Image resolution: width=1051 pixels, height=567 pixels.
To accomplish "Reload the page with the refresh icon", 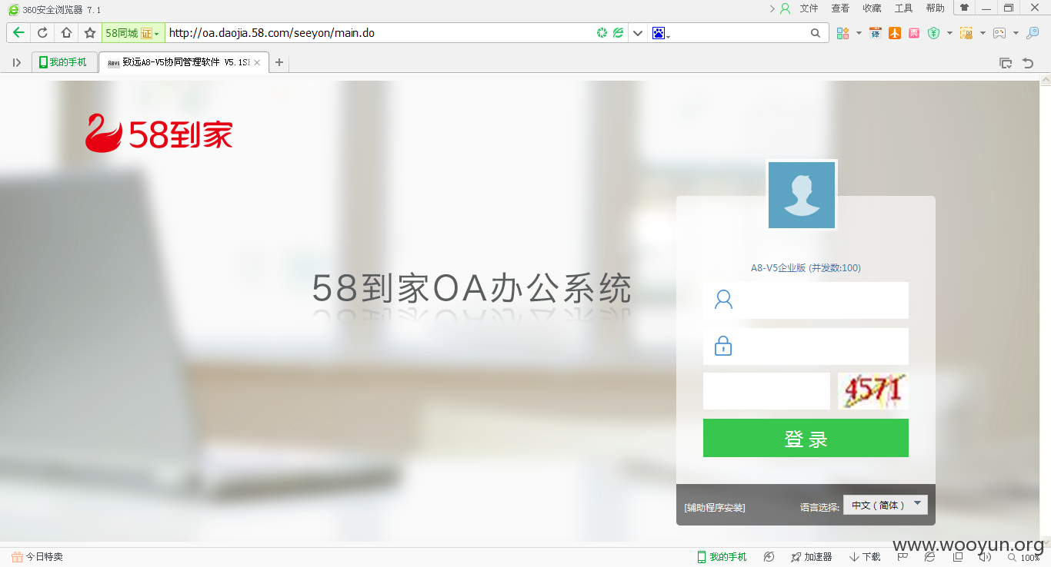I will pos(42,33).
